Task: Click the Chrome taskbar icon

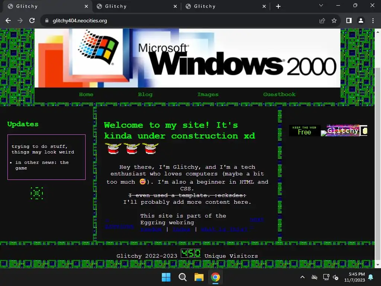Action: (x=215, y=277)
